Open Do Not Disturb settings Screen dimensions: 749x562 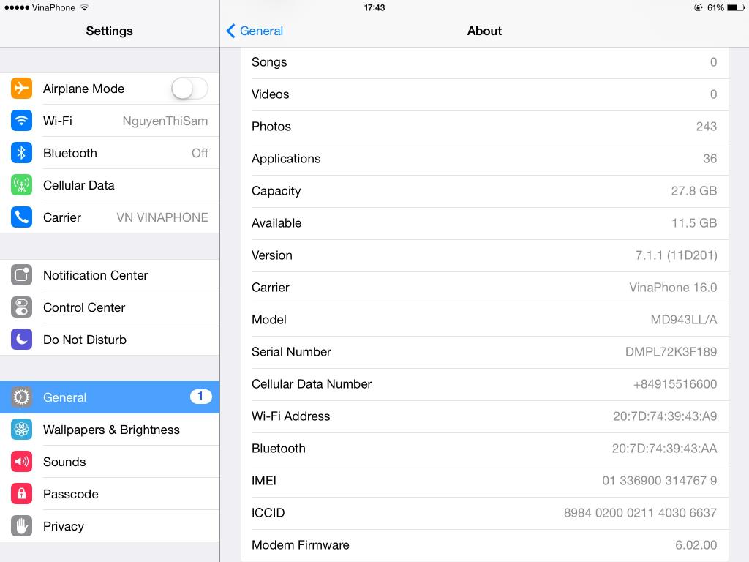click(110, 340)
